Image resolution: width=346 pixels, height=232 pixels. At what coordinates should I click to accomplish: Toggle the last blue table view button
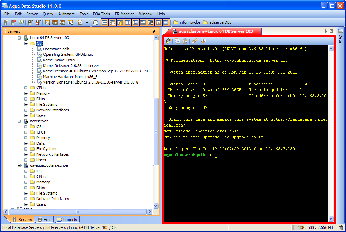[166, 22]
